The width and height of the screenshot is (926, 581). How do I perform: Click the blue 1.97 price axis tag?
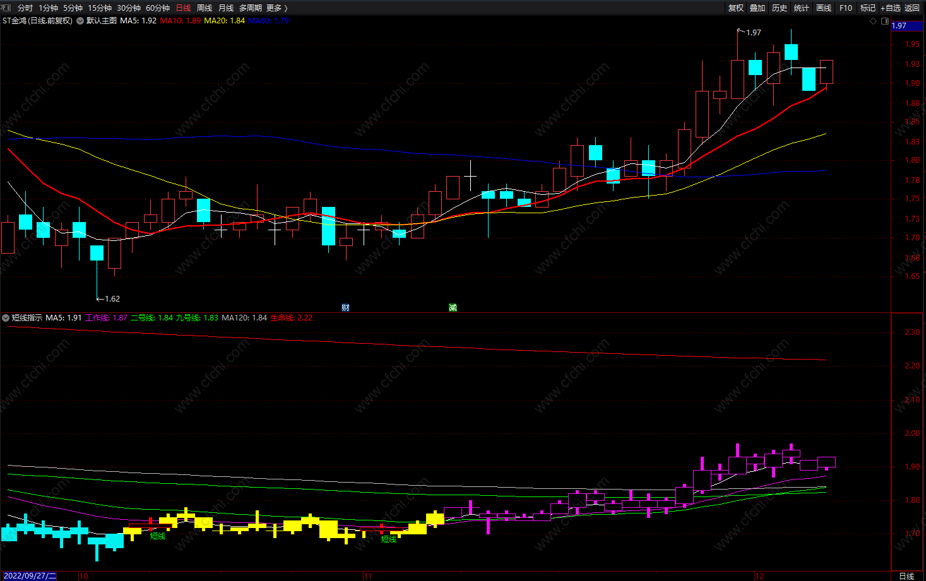[x=906, y=26]
